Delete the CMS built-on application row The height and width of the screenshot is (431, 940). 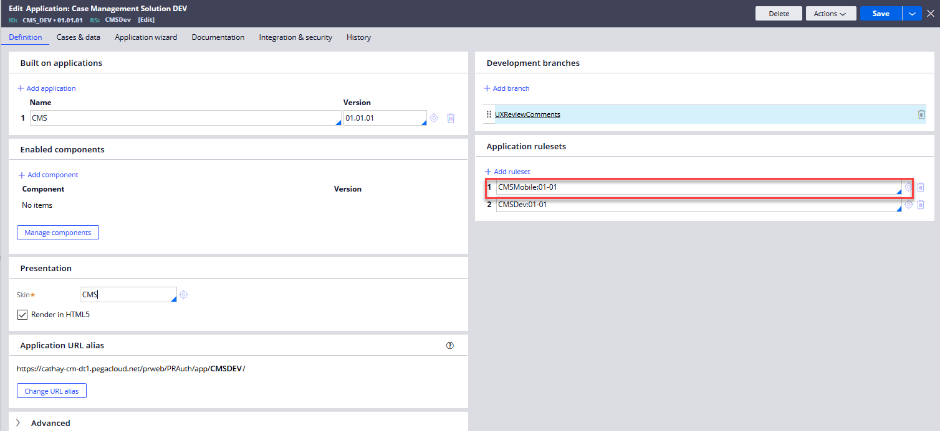(x=451, y=118)
